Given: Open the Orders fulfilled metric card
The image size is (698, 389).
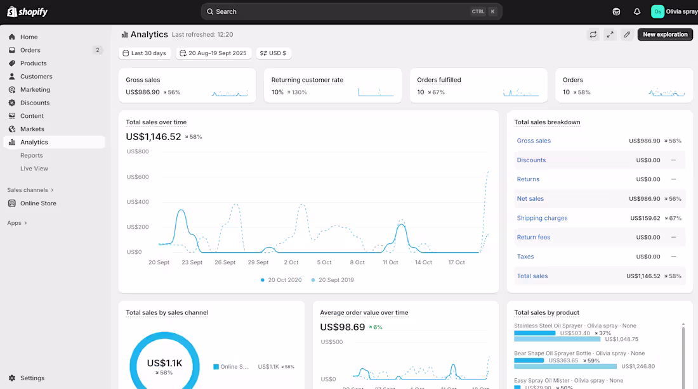Looking at the screenshot, I should 478,86.
